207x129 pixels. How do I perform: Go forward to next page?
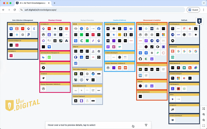[9, 10]
